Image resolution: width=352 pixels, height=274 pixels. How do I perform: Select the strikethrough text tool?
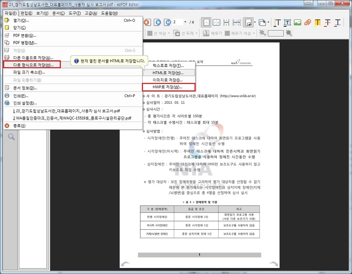[327, 22]
